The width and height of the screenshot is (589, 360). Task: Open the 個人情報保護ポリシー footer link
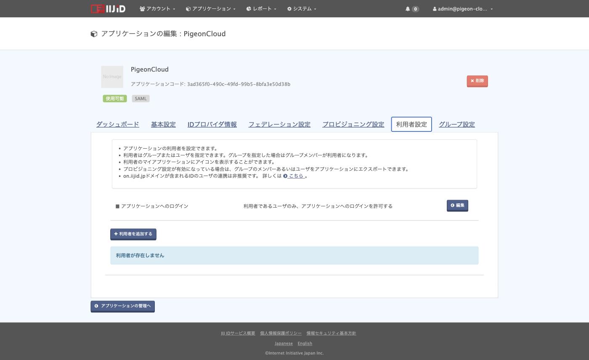pyautogui.click(x=281, y=333)
